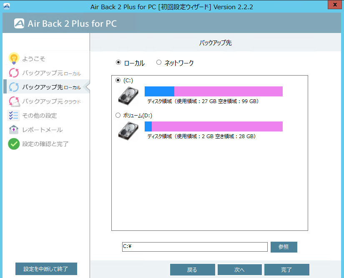Click the mail envelope icon for レポートメール
This screenshot has height=278, width=344.
(x=14, y=129)
